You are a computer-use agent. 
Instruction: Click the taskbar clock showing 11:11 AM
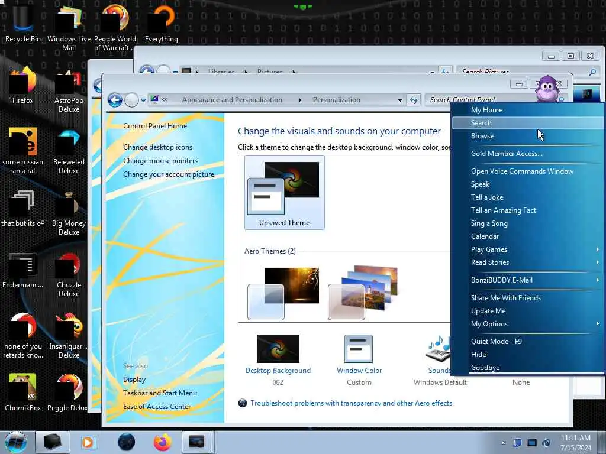[x=575, y=443]
